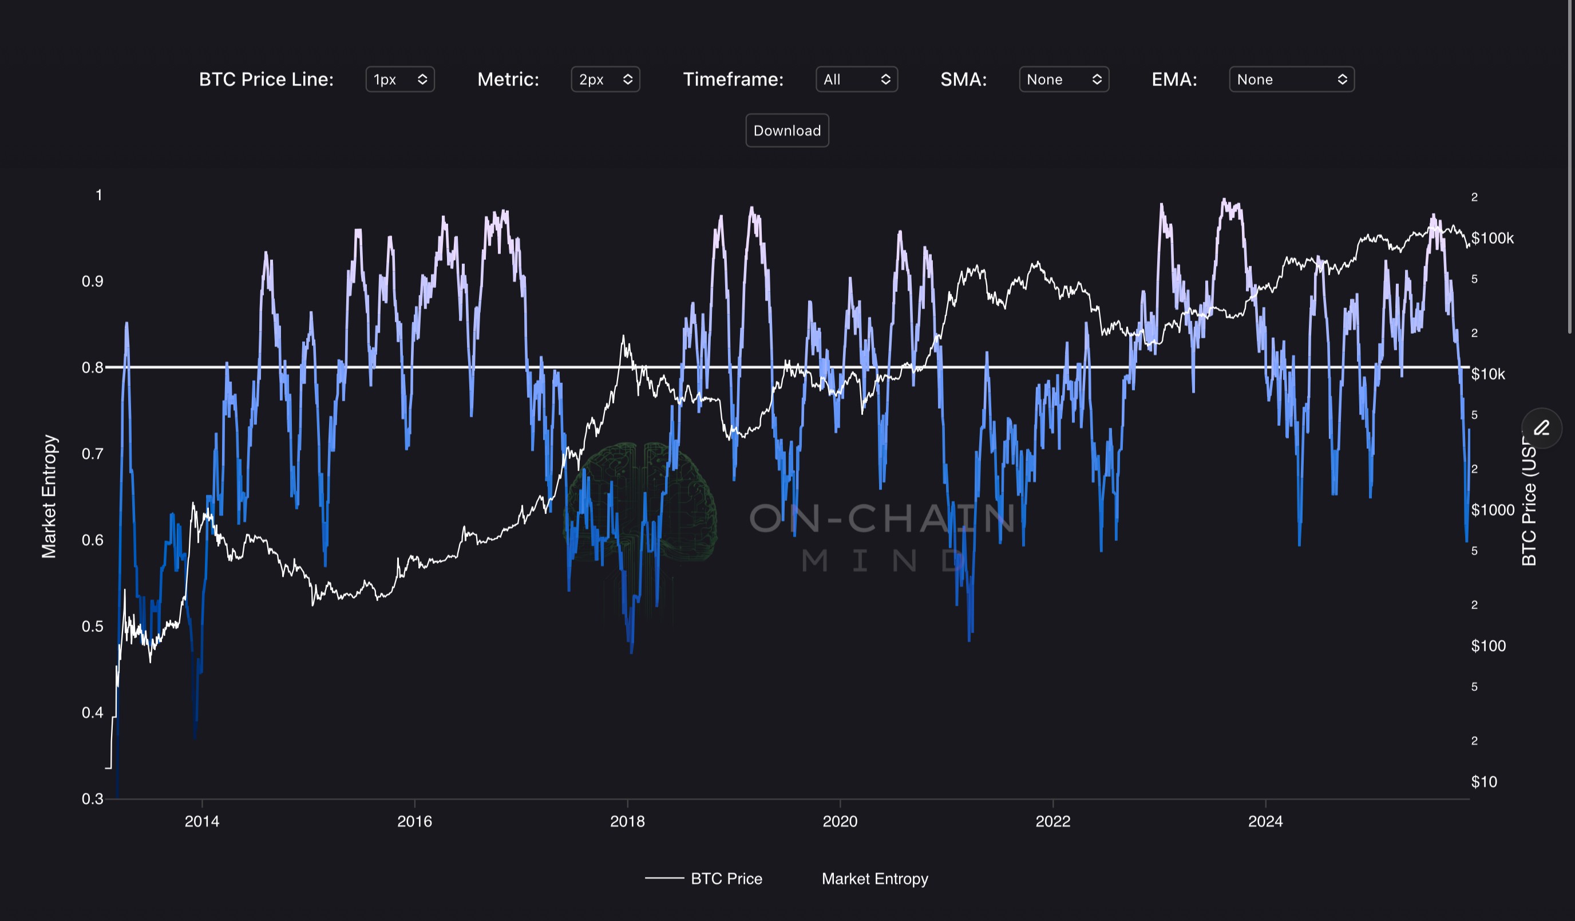1575x921 pixels.
Task: Open the BTC Price Line width dropdown
Action: coord(400,80)
